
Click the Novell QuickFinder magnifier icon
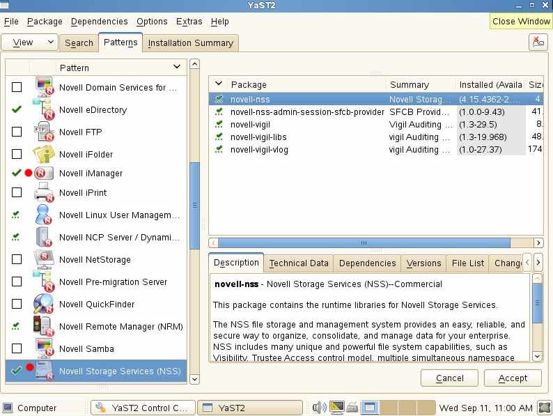click(44, 304)
